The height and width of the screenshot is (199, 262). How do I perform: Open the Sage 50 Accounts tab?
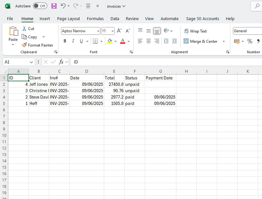(x=203, y=19)
